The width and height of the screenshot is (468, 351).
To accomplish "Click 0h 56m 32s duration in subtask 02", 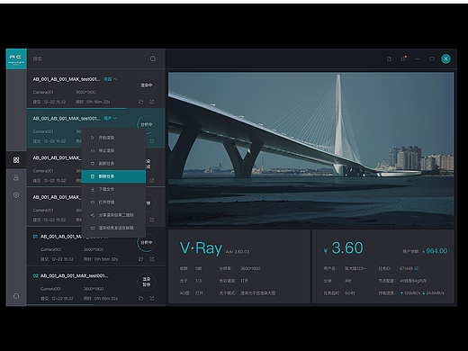I will [106, 299].
